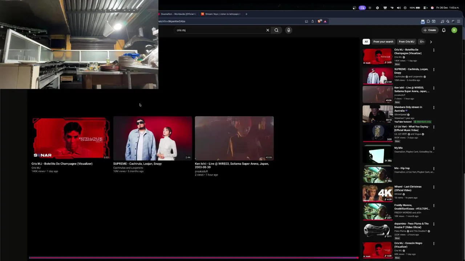465x261 pixels.
Task: Open more options for Lil Uzi Vert video
Action: 434,127
